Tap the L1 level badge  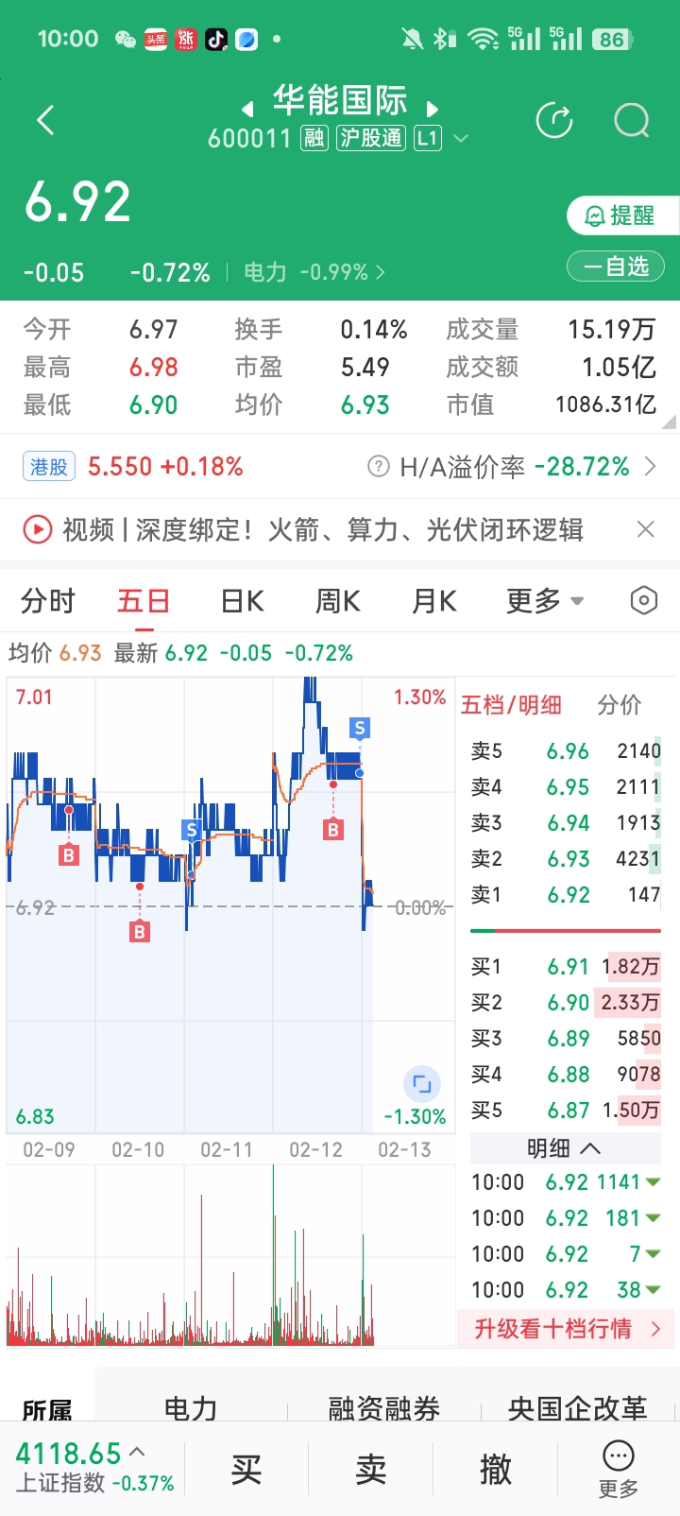427,138
